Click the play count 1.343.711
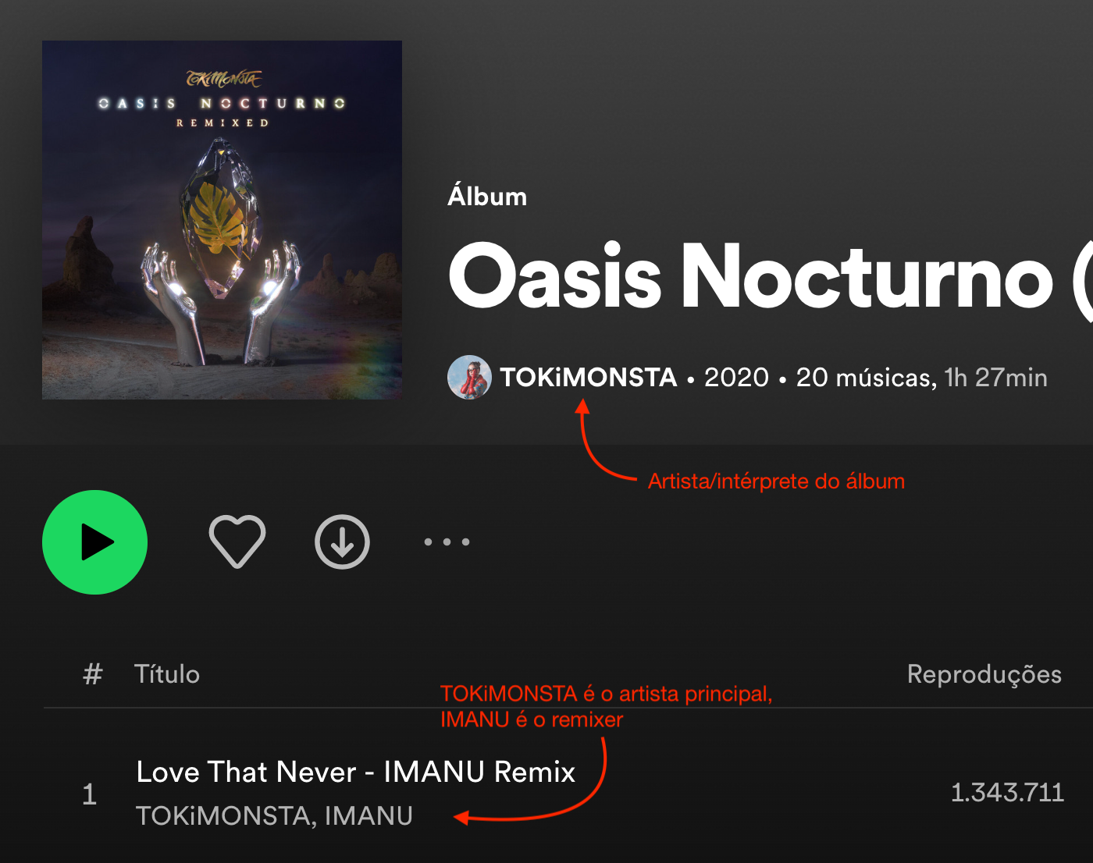Screen dimensions: 1093x863 coord(1007,793)
